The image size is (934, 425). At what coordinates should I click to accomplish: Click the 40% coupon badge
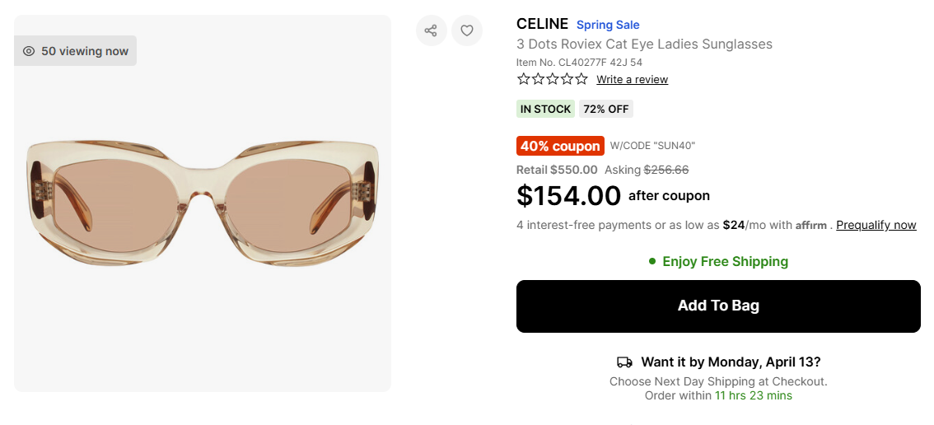[x=560, y=146]
